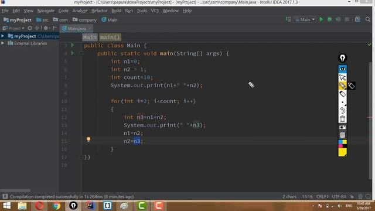
Task: Click the Epic Pen nib logo icon
Action: [342, 58]
